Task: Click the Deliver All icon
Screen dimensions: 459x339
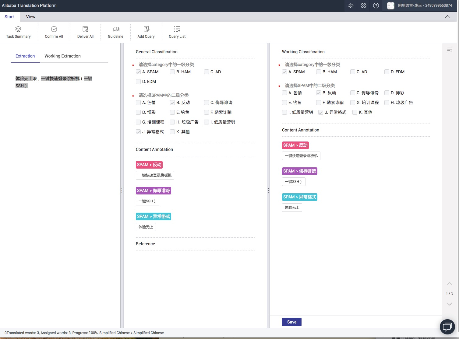Action: tap(85, 29)
